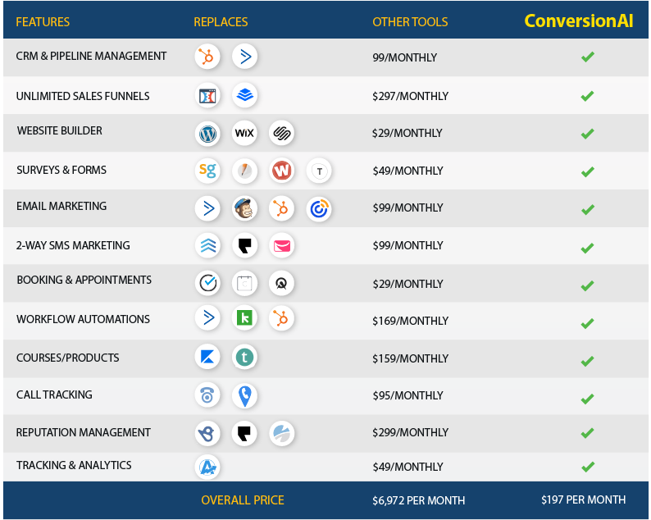Click the Google Analytics icon in Tracking row
This screenshot has width=651, height=520.
click(207, 467)
